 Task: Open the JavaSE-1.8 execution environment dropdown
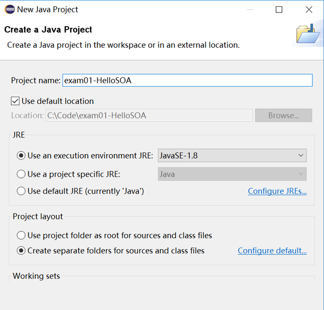232,156
